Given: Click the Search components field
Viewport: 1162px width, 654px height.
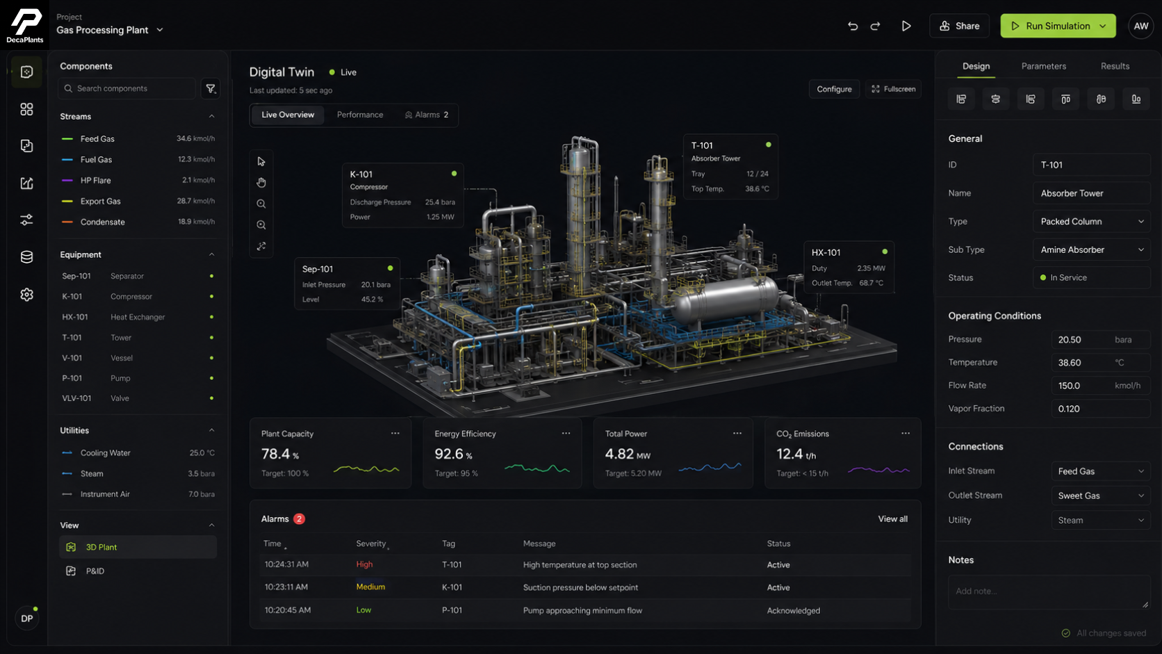Looking at the screenshot, I should [126, 88].
